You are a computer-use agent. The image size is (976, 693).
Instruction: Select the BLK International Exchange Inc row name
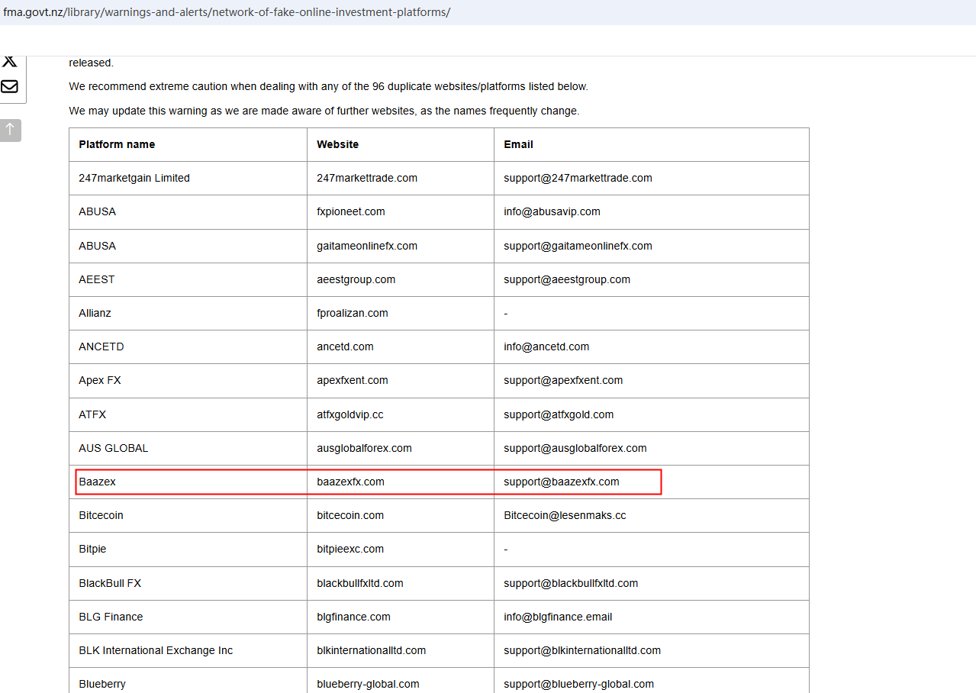156,650
